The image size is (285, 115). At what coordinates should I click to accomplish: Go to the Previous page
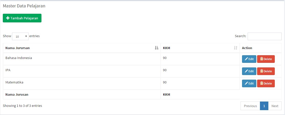[250, 106]
